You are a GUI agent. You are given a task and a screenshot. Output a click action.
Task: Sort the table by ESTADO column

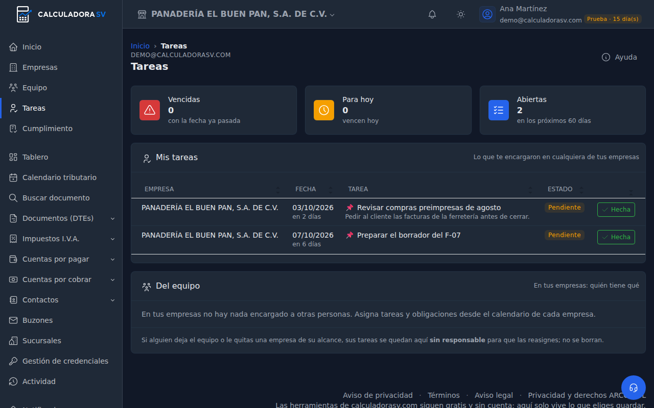point(565,189)
